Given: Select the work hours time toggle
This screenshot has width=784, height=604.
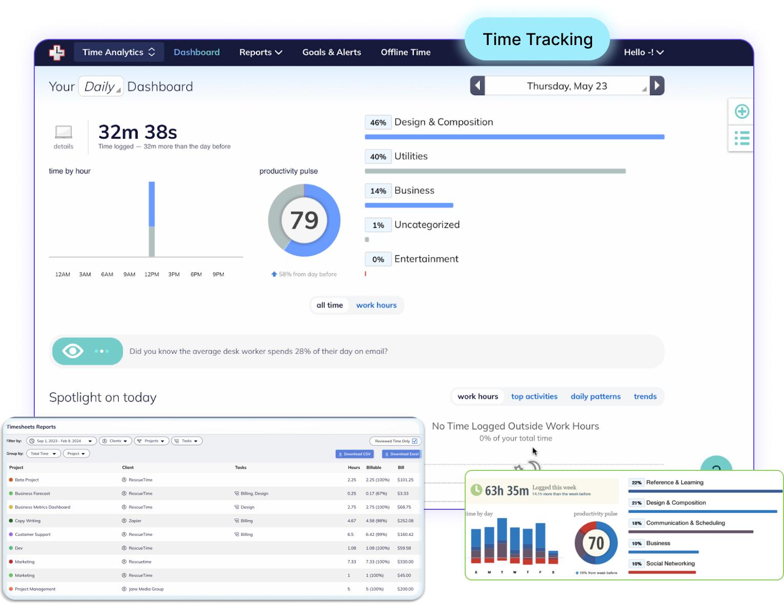Looking at the screenshot, I should (376, 305).
